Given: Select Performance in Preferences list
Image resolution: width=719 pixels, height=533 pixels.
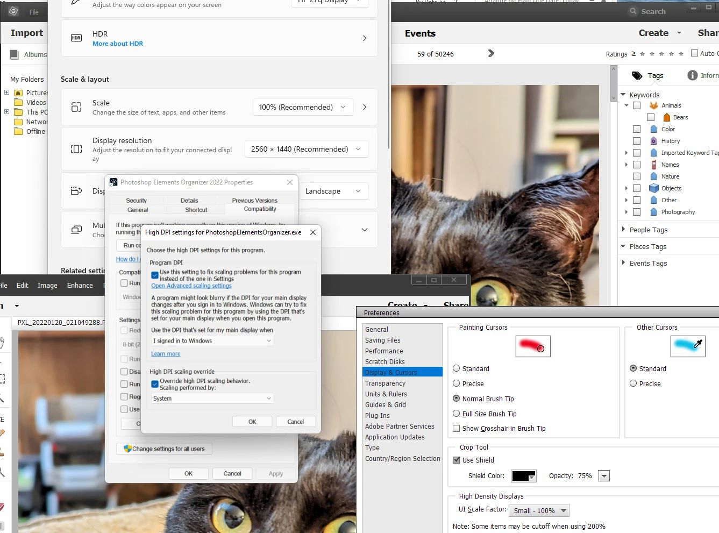Looking at the screenshot, I should [x=384, y=351].
